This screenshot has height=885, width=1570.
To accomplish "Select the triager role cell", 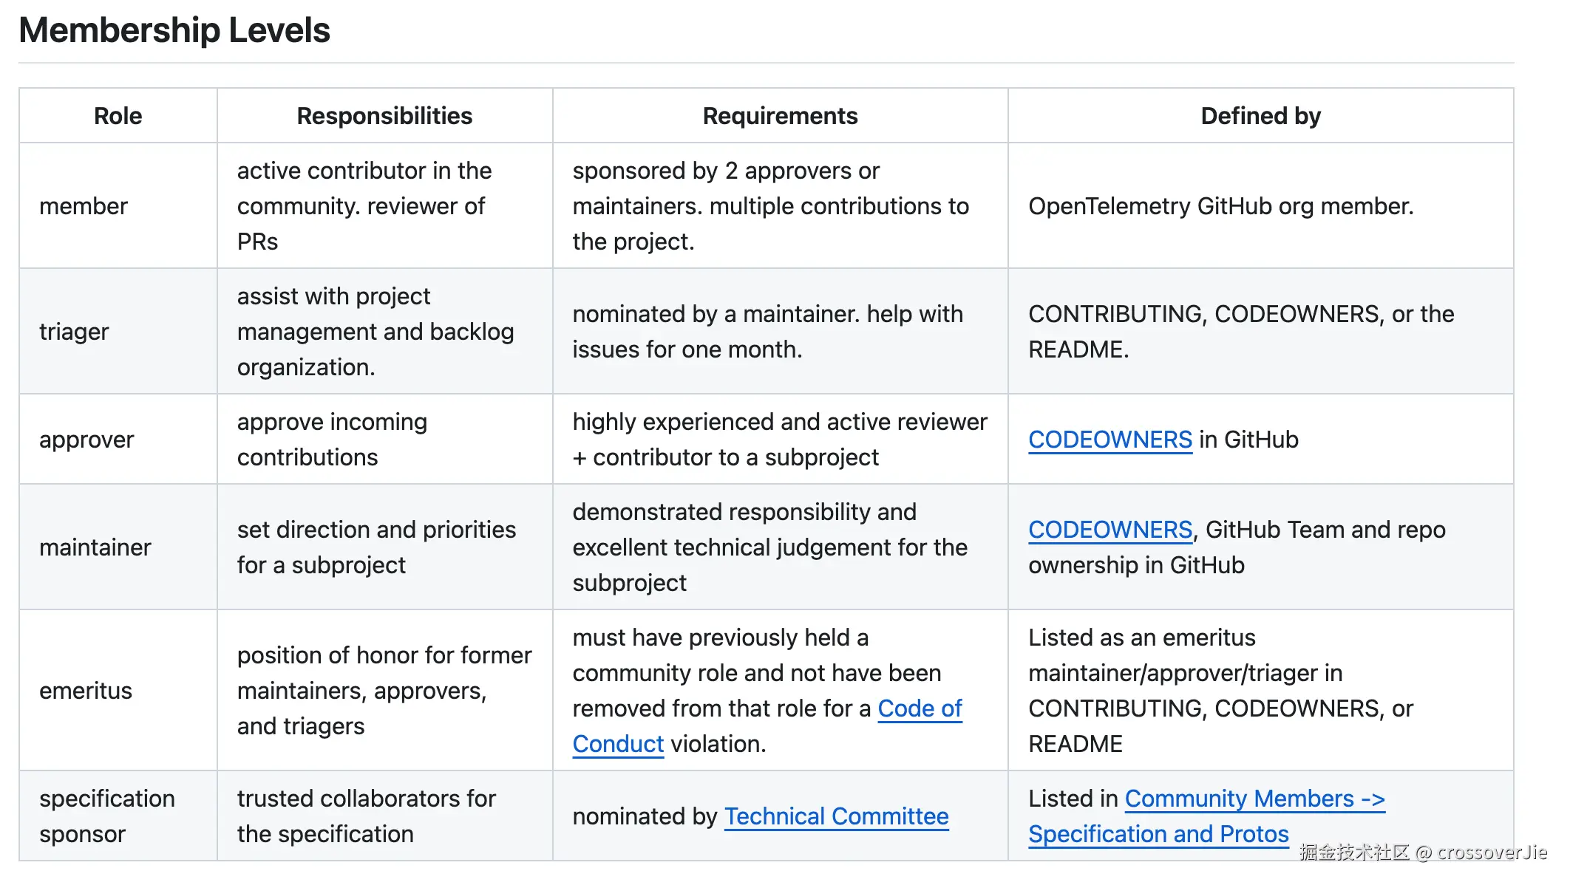I will [74, 332].
